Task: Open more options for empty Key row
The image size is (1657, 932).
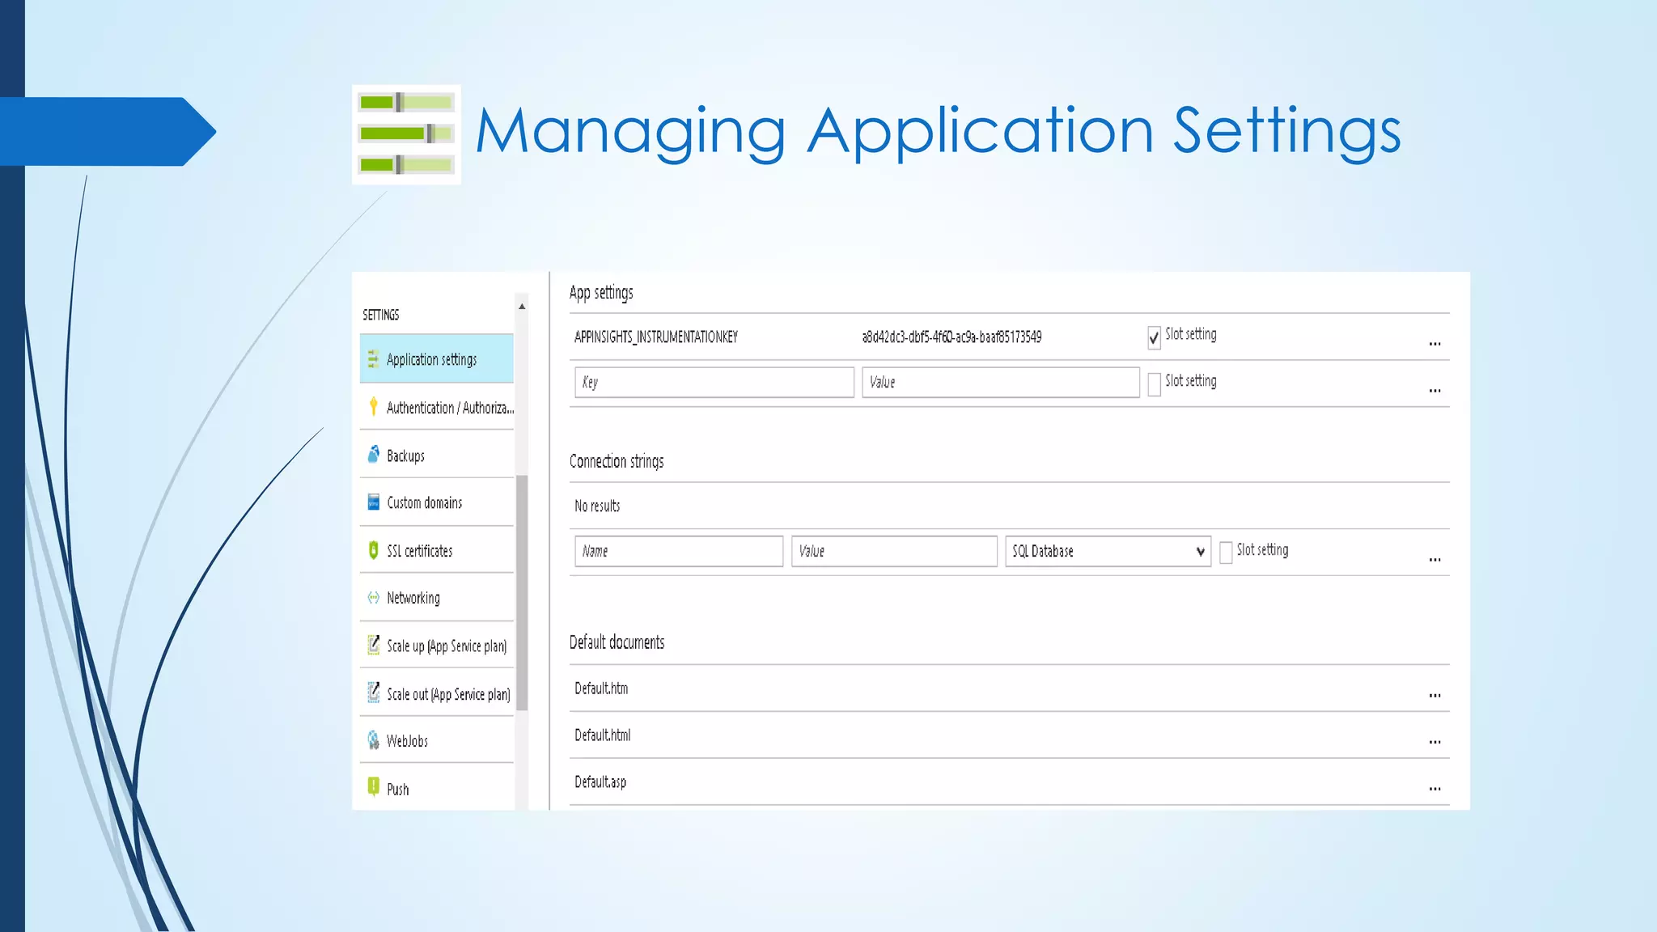Action: coord(1435,391)
